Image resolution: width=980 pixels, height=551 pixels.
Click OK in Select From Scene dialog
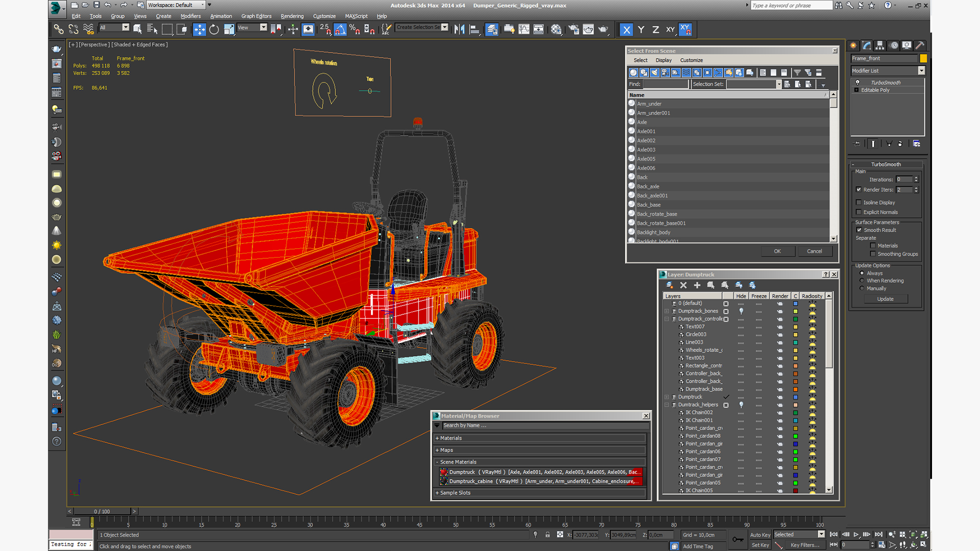[777, 251]
